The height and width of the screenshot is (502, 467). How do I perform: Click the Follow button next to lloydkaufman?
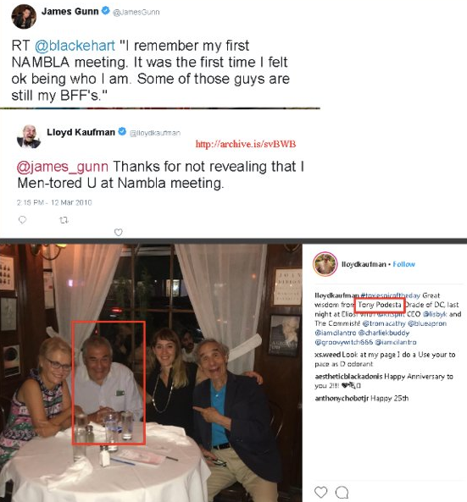pos(403,264)
